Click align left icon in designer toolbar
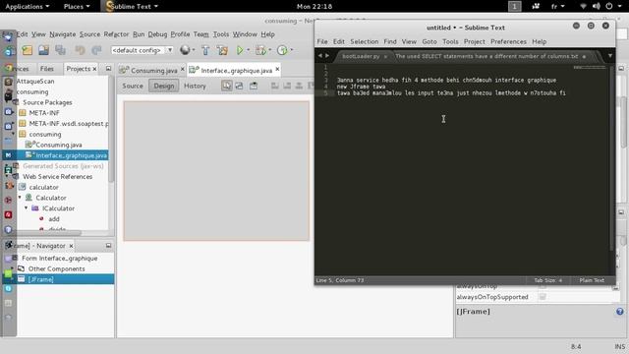The image size is (629, 354). point(275,86)
